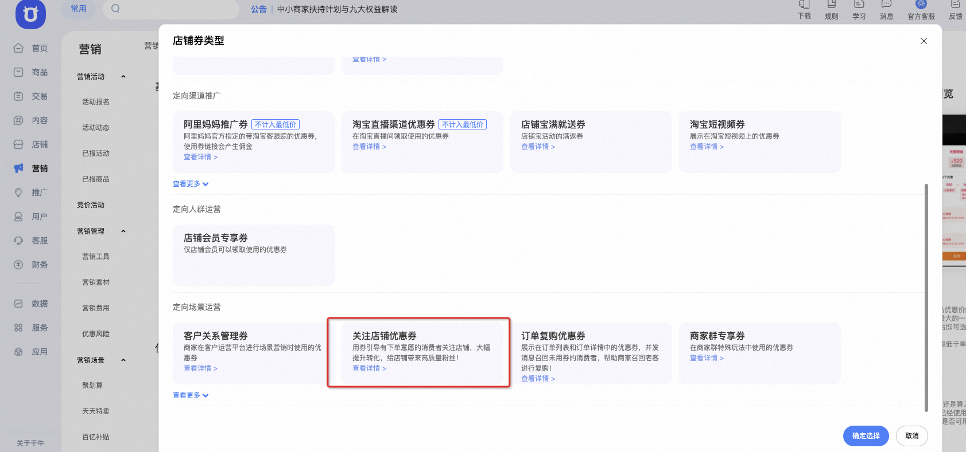966x452 pixels.
Task: Open 聚划算 menu item
Action: tap(92, 386)
